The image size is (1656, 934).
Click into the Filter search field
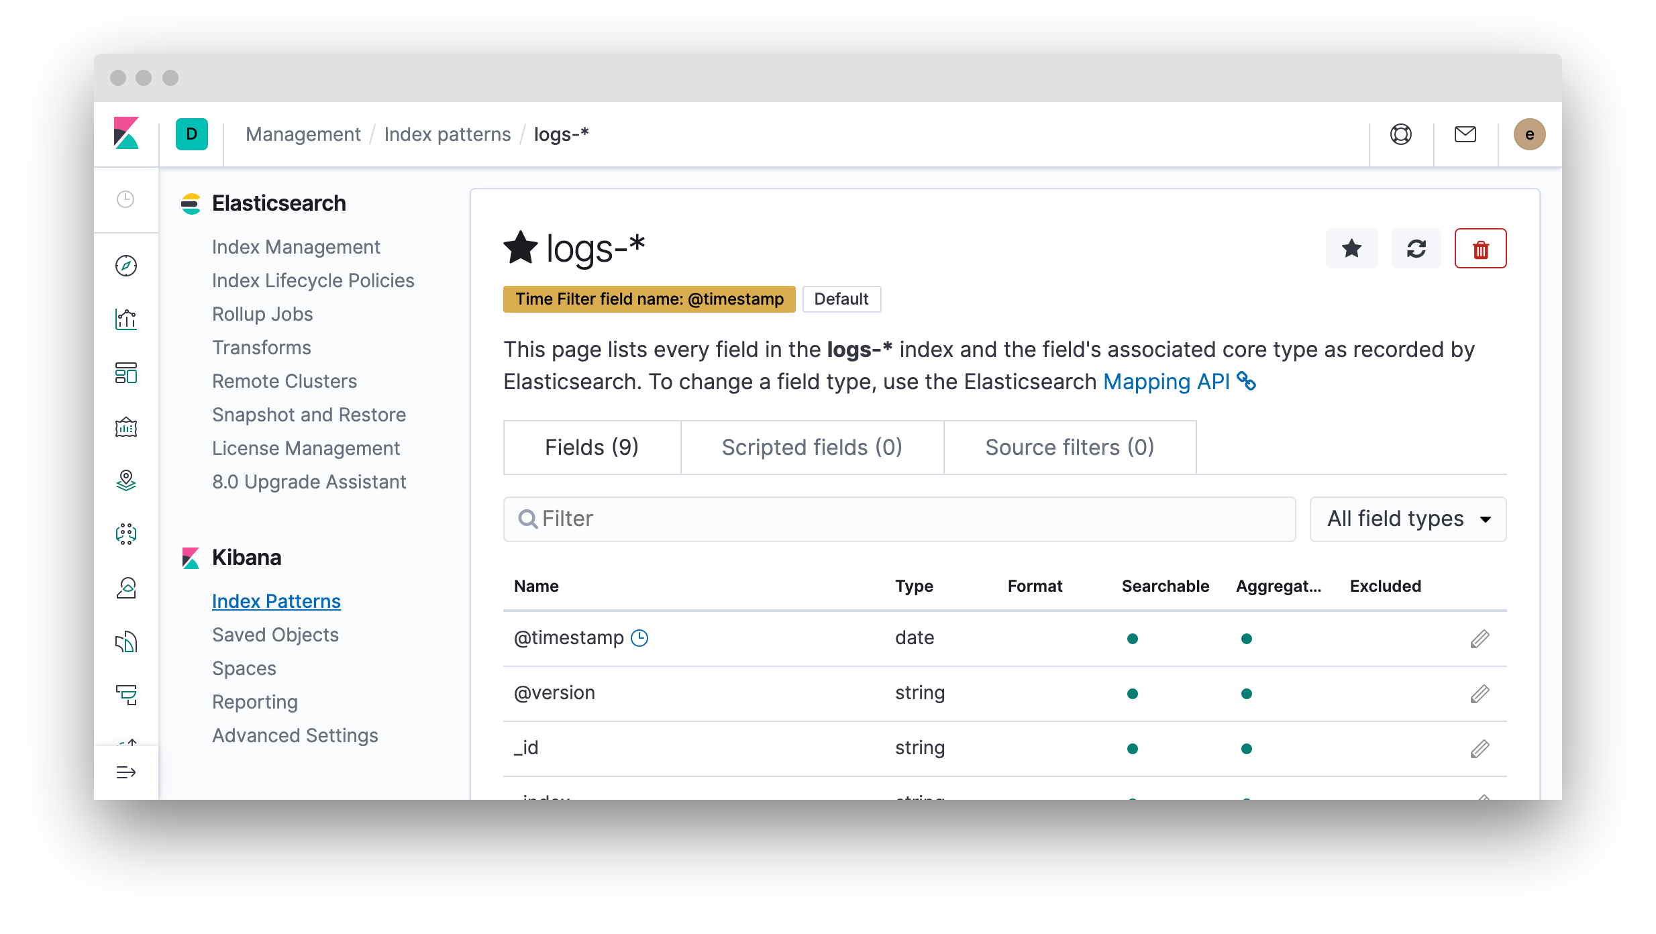(x=899, y=519)
